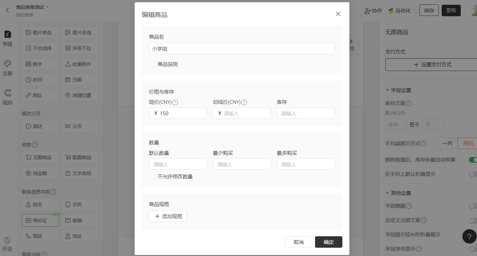Open the 历史 sidebar panel
The height and width of the screenshot is (256, 477).
(x=7, y=244)
